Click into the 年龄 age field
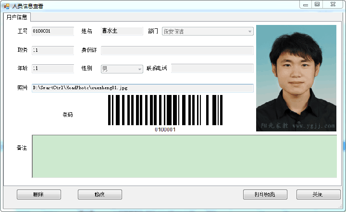The height and width of the screenshot is (212, 346). tap(52, 69)
